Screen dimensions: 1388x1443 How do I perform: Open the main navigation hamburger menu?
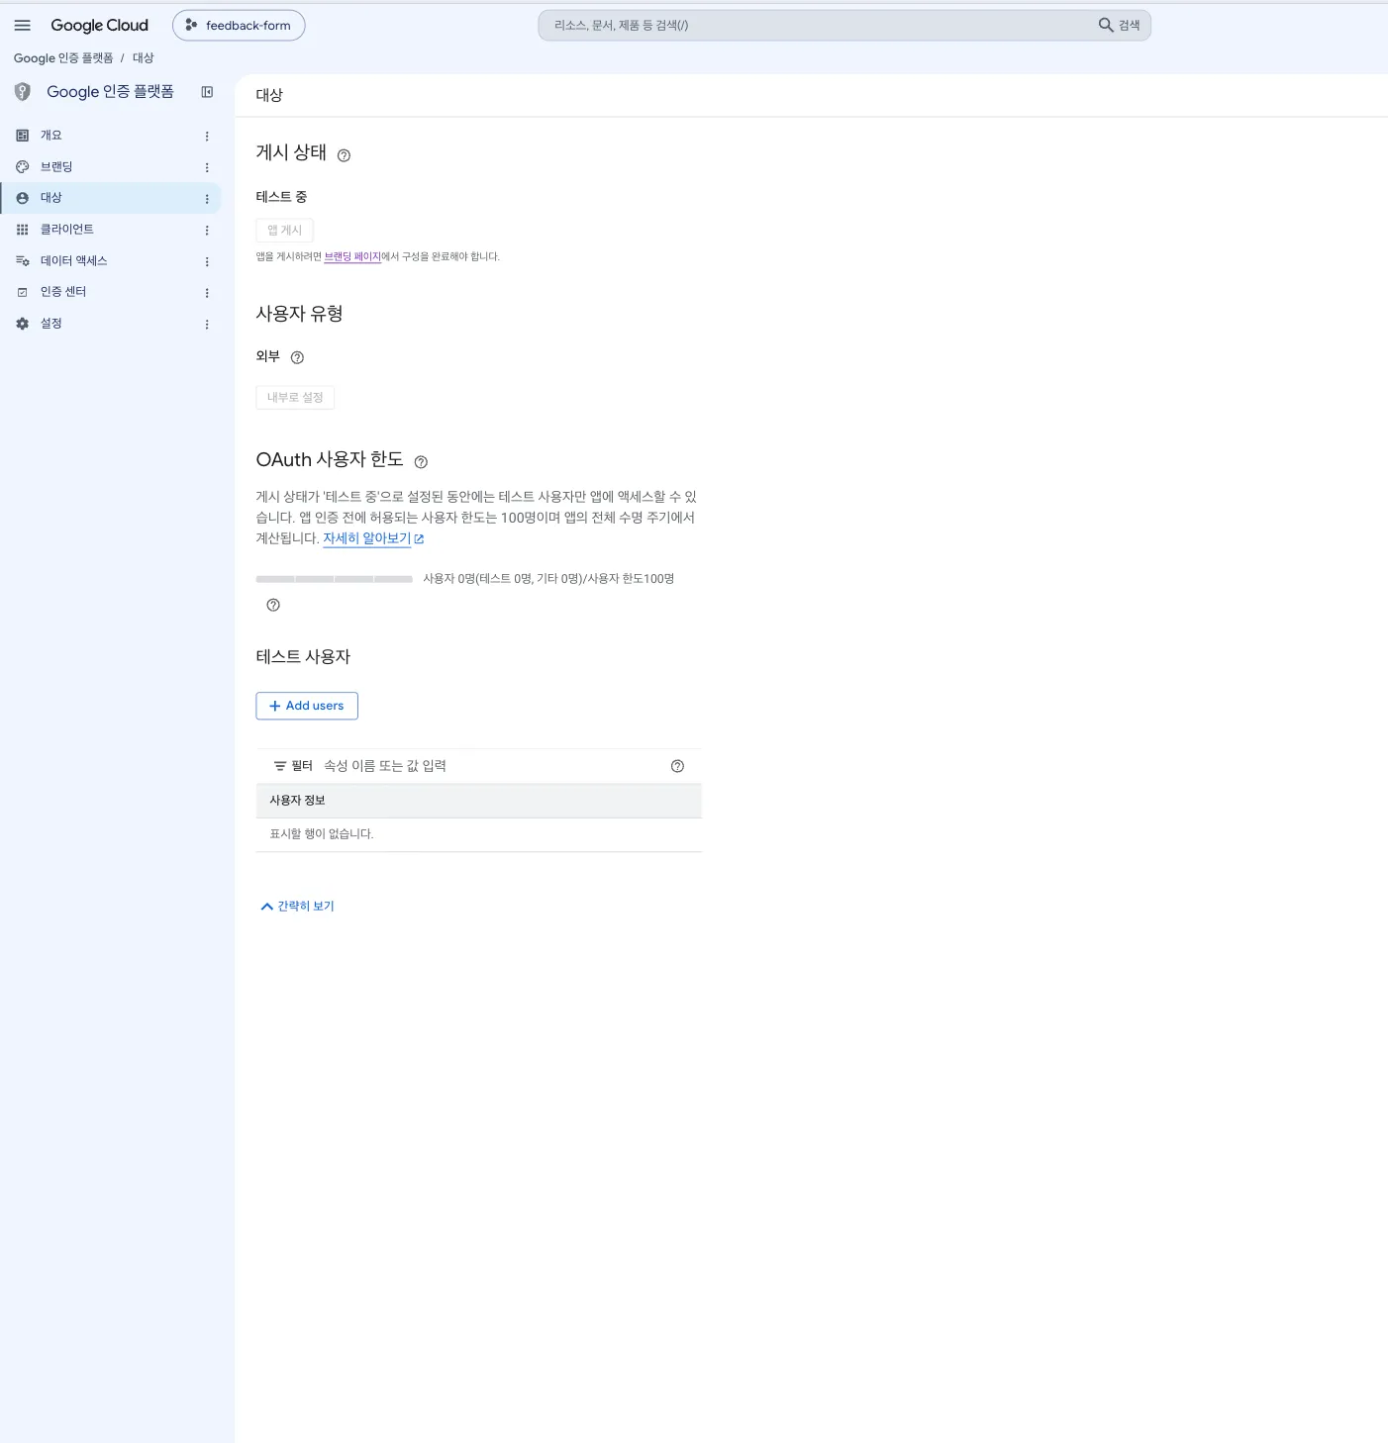tap(23, 26)
